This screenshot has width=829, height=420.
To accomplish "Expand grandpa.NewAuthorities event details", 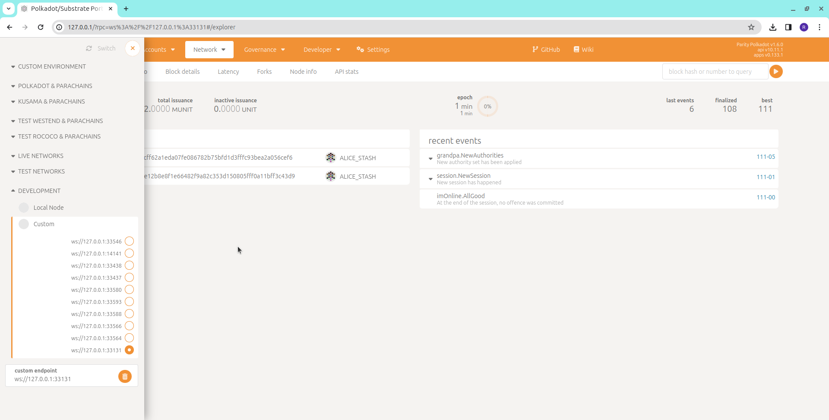I will pyautogui.click(x=430, y=158).
